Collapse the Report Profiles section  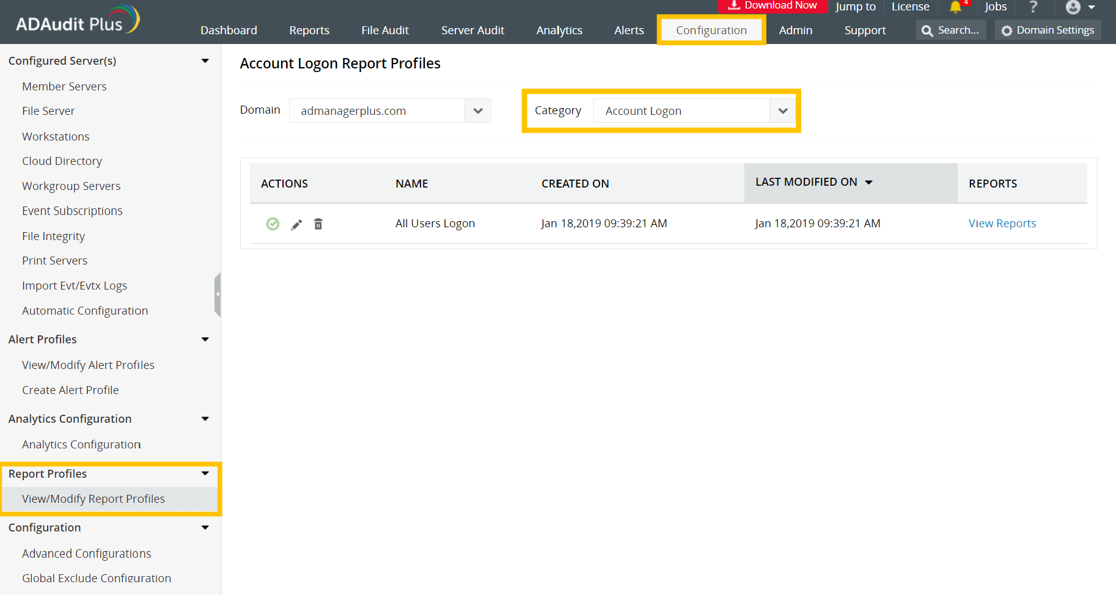click(205, 473)
